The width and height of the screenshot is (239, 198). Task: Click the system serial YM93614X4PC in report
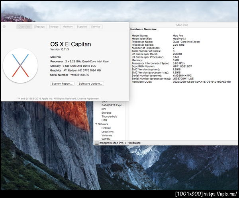coord(182,76)
